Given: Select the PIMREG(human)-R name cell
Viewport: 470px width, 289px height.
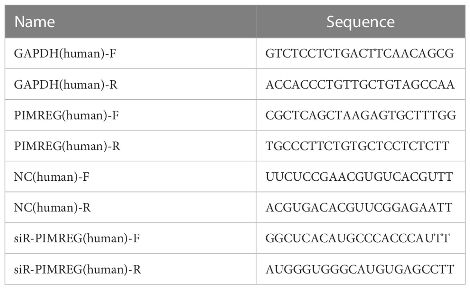Looking at the screenshot, I should click(x=130, y=146).
